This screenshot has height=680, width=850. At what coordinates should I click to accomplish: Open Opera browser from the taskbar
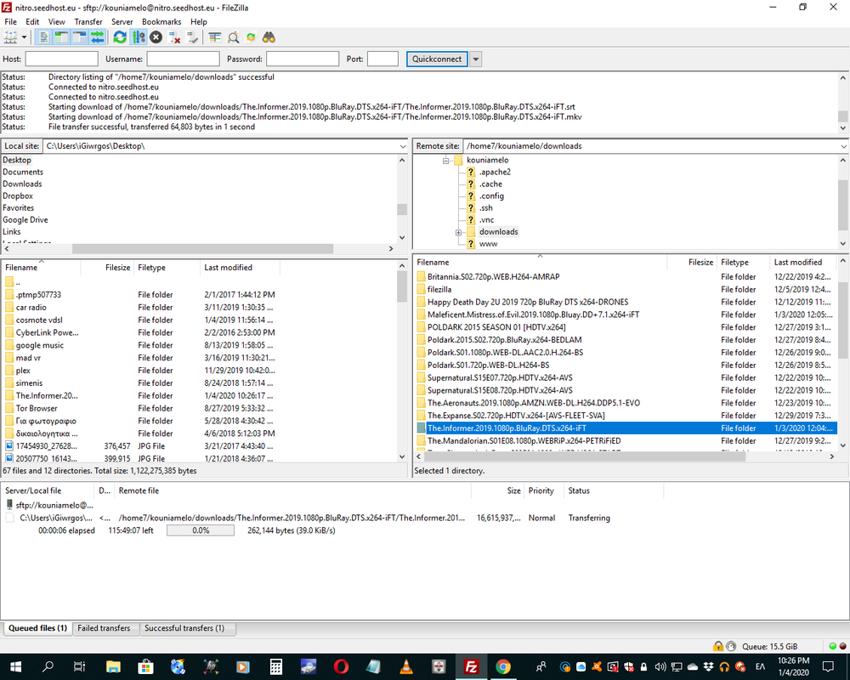[341, 666]
